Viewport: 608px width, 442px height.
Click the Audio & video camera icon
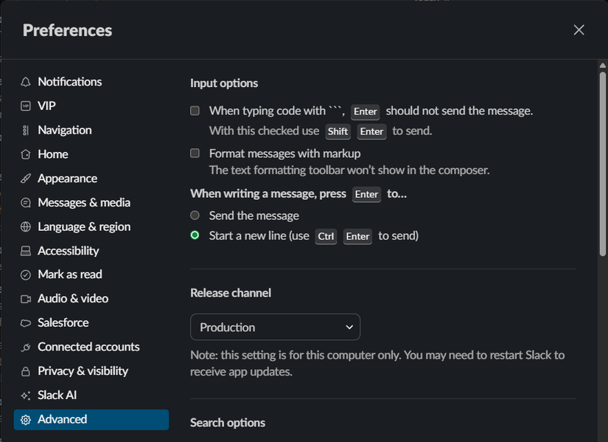[x=25, y=298]
